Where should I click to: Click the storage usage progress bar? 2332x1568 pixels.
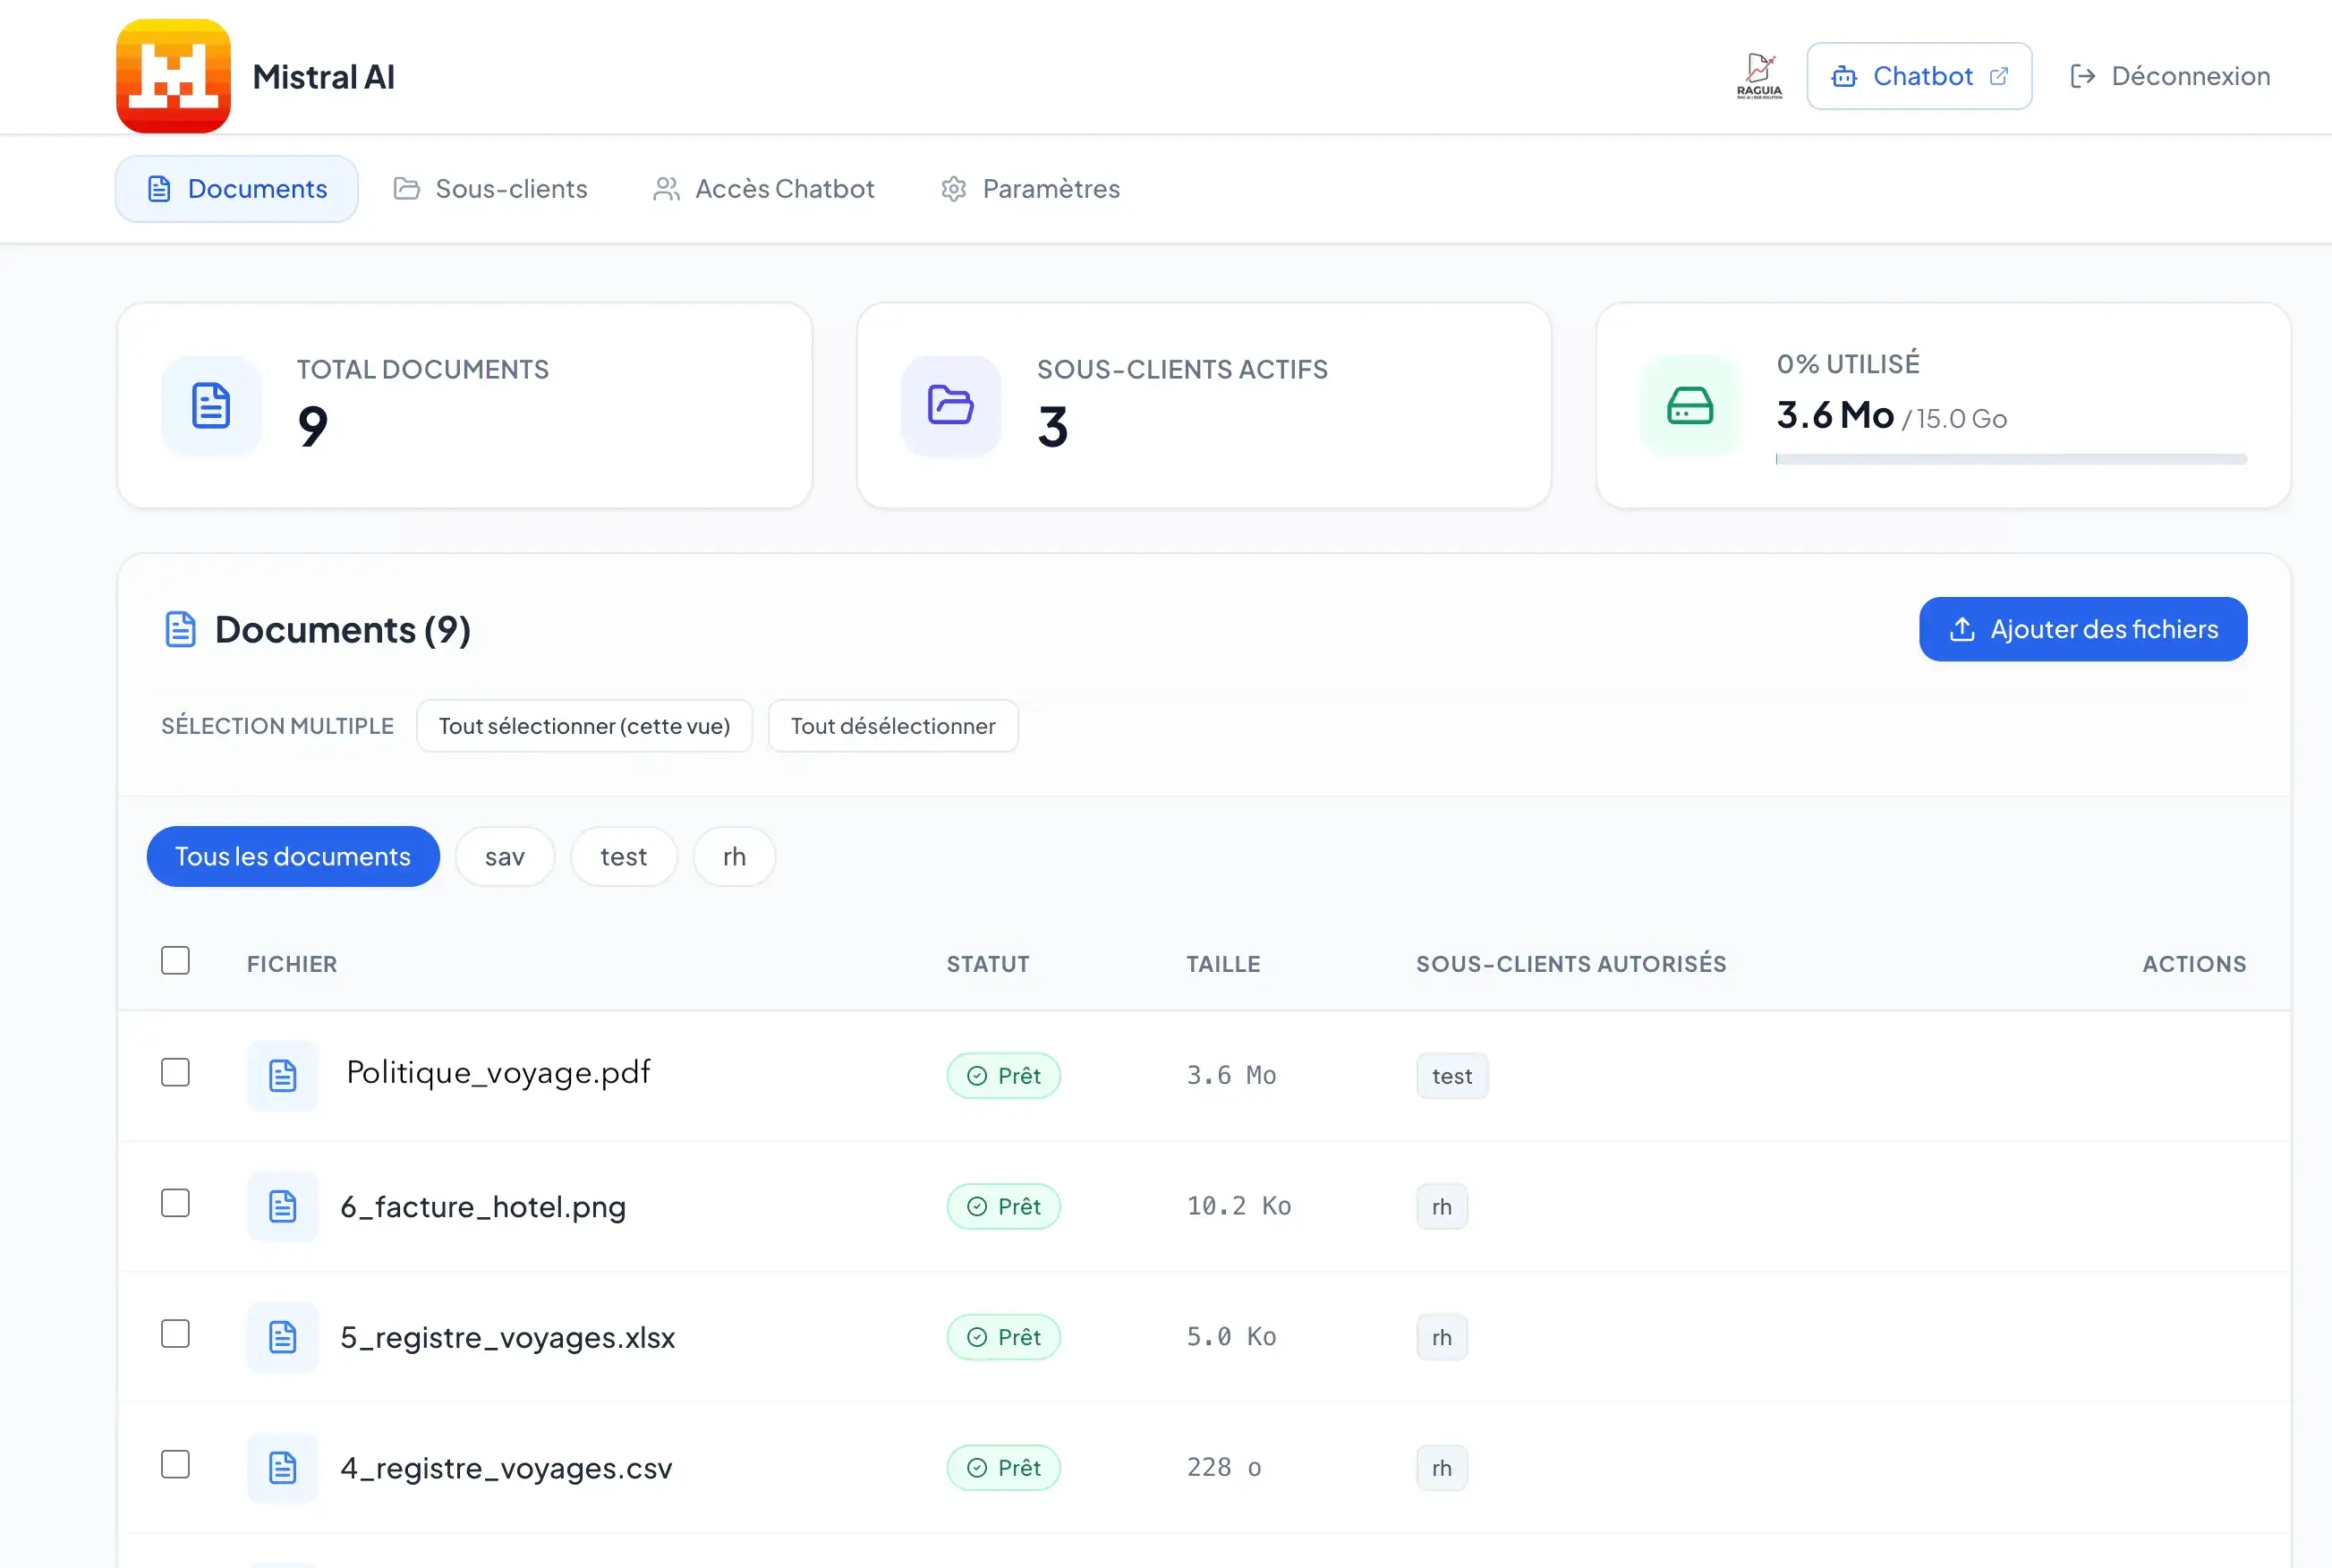point(2011,459)
